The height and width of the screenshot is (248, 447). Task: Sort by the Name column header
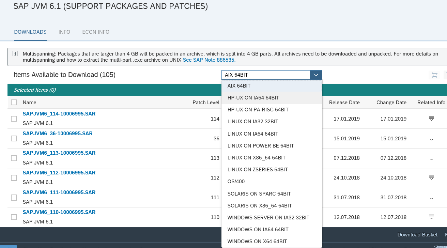(x=29, y=103)
